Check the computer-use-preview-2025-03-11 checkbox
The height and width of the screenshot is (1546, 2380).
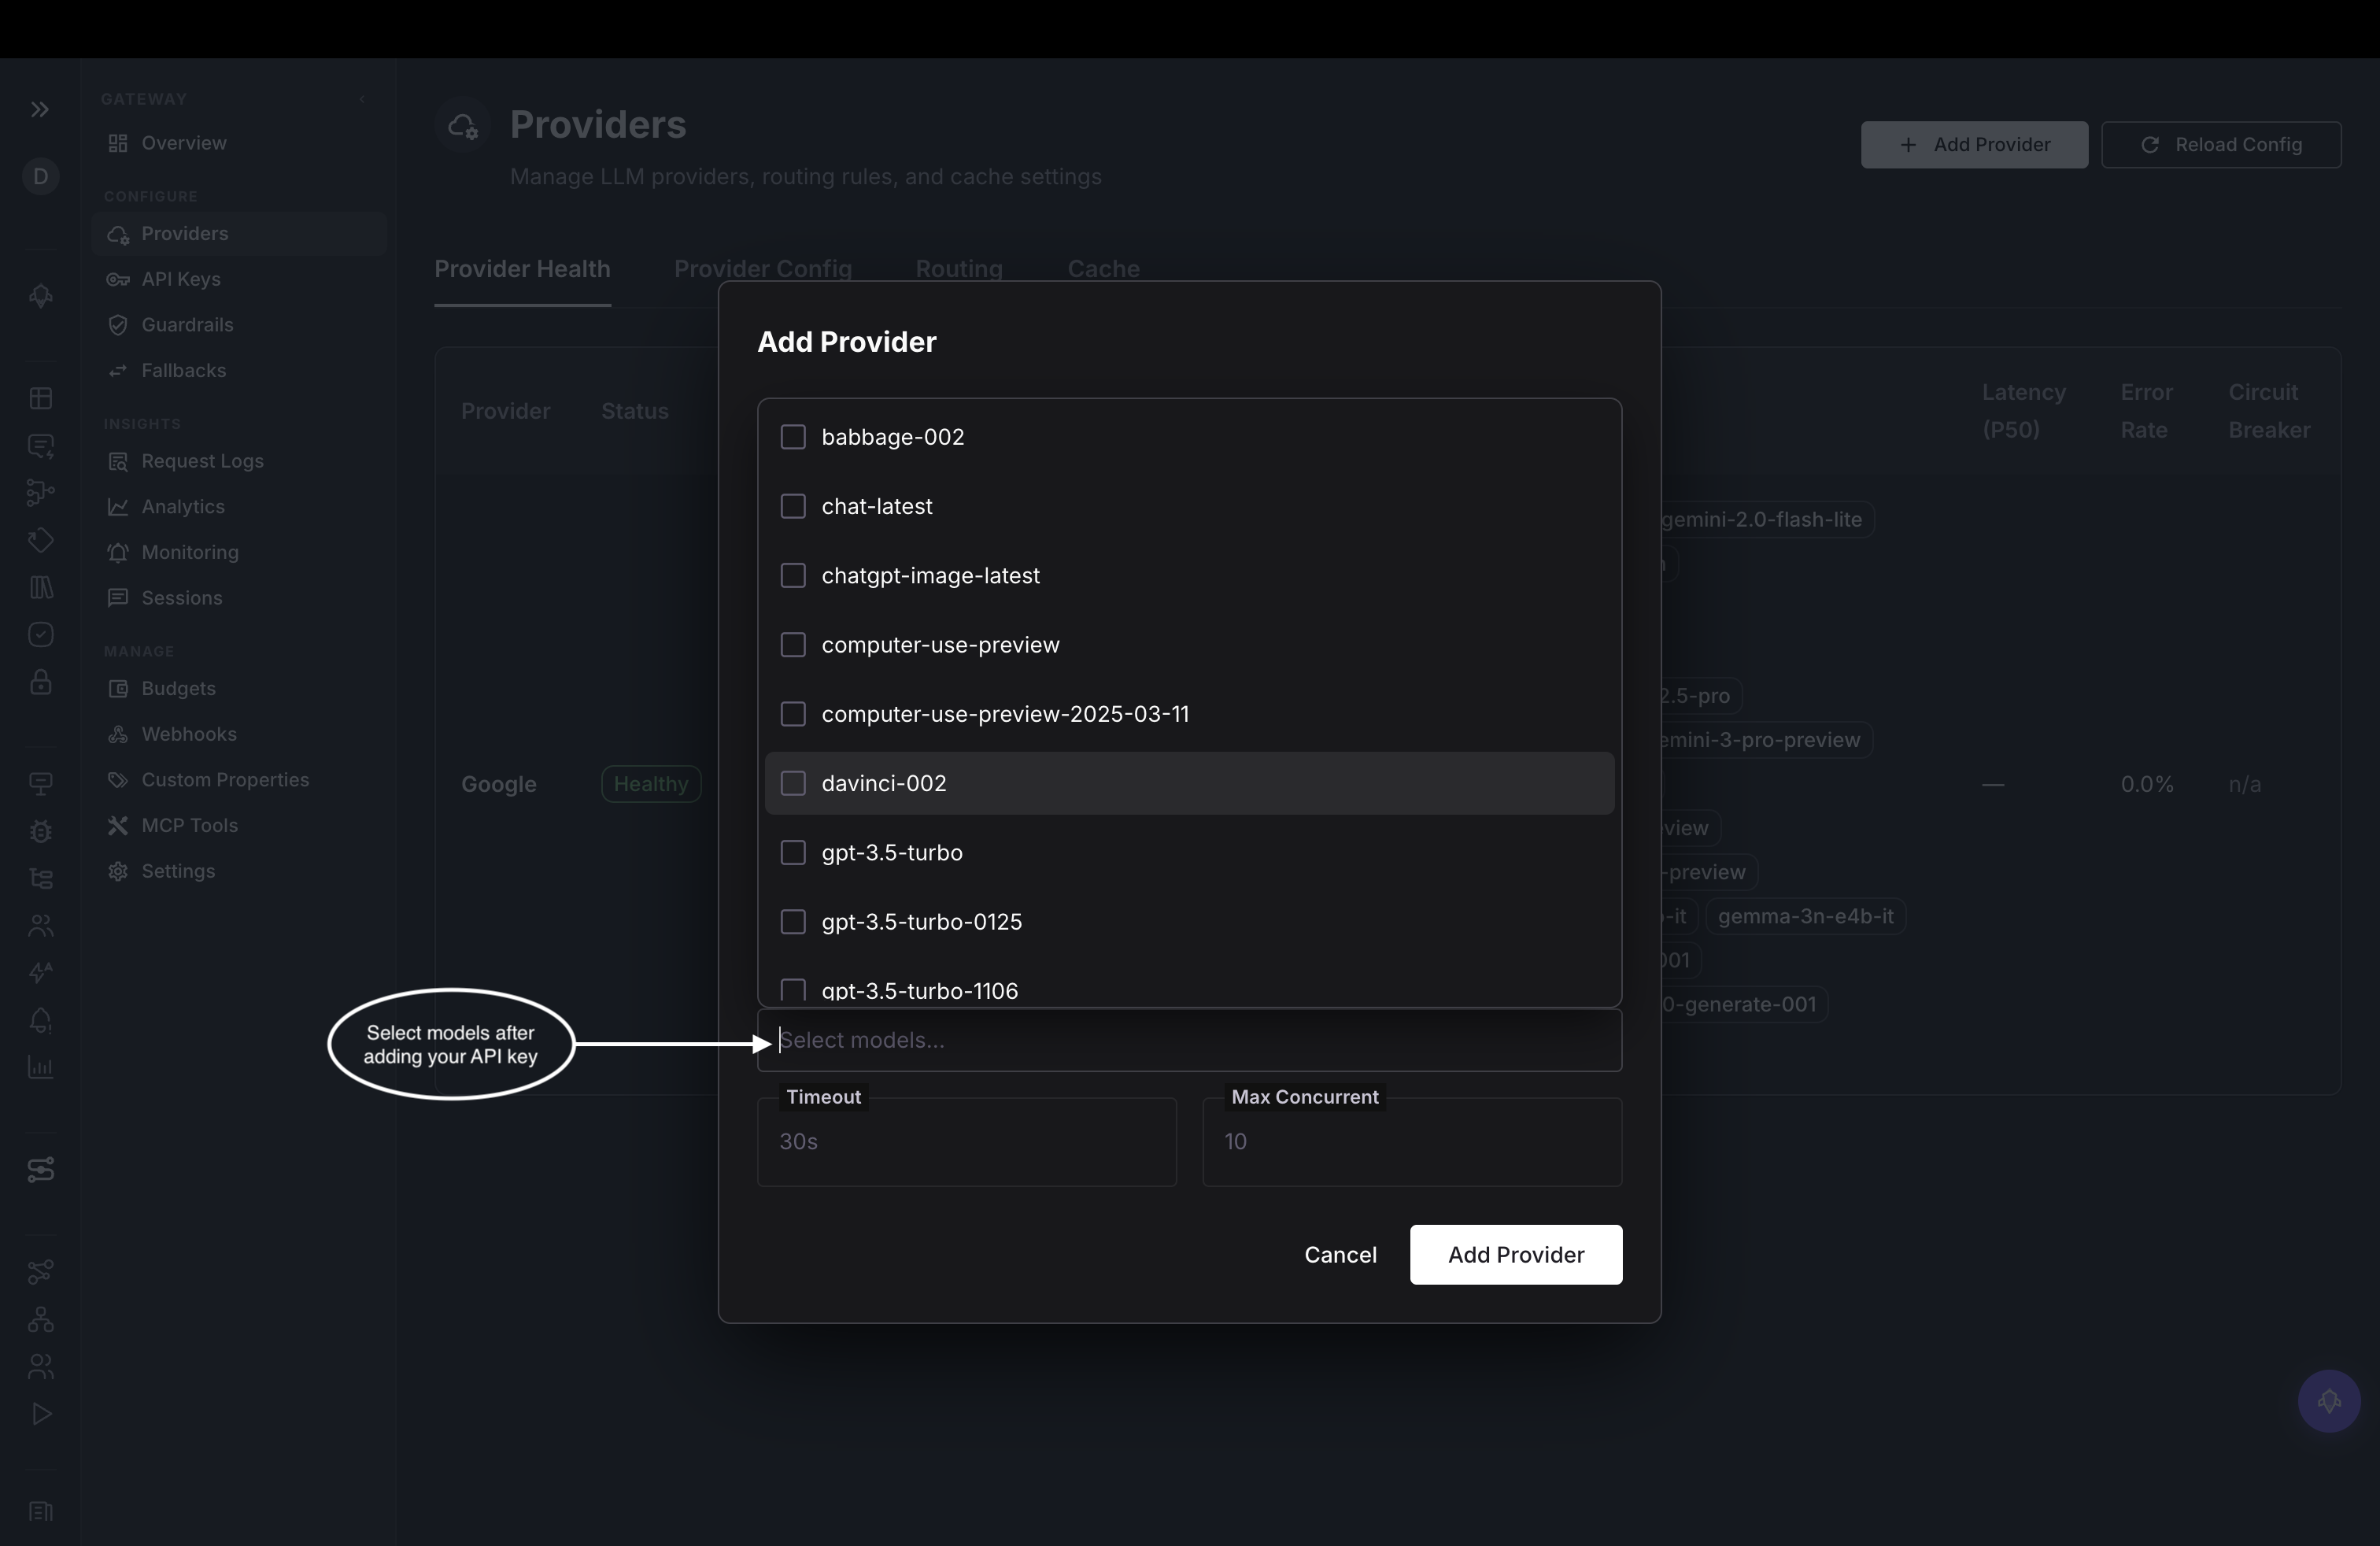[x=793, y=714]
